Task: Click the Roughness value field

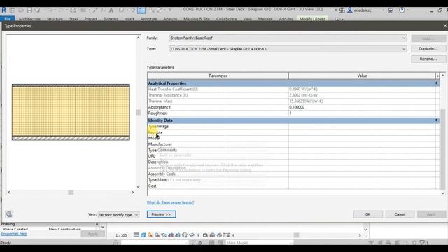Action: click(362, 113)
